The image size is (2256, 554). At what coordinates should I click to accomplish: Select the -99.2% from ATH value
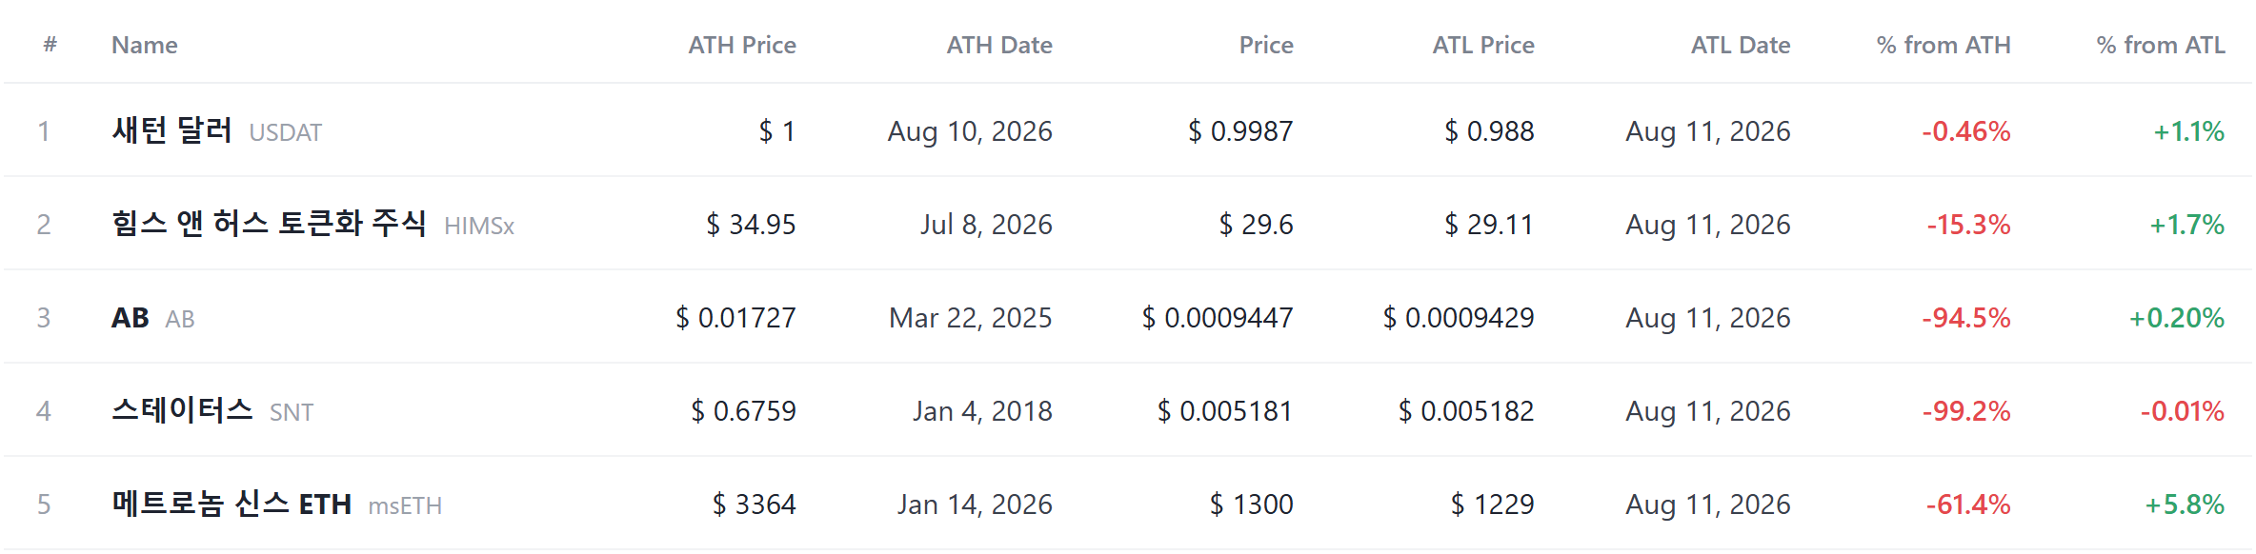coord(1966,410)
